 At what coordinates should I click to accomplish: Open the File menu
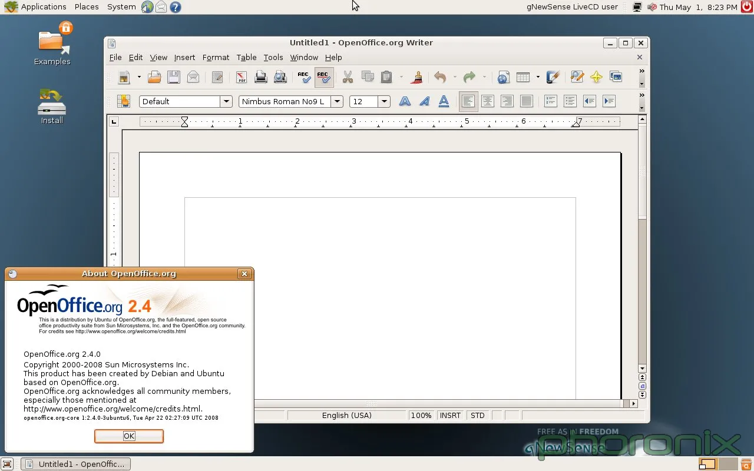coord(115,57)
